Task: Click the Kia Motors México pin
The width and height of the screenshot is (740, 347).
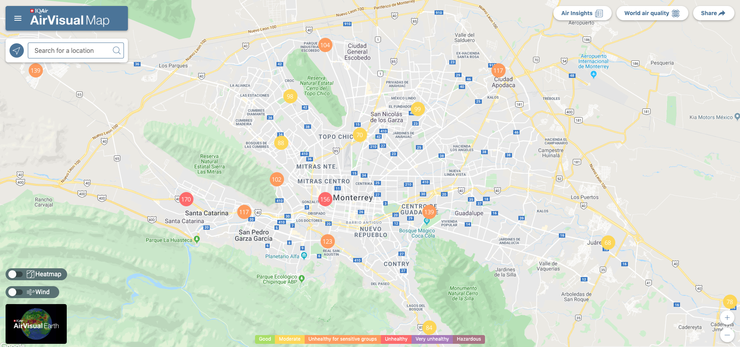Action: (x=737, y=116)
